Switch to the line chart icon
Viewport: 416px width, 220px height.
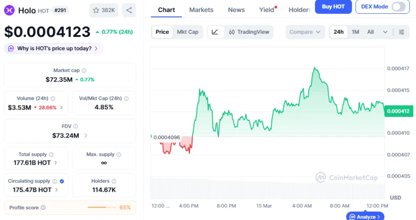215,32
